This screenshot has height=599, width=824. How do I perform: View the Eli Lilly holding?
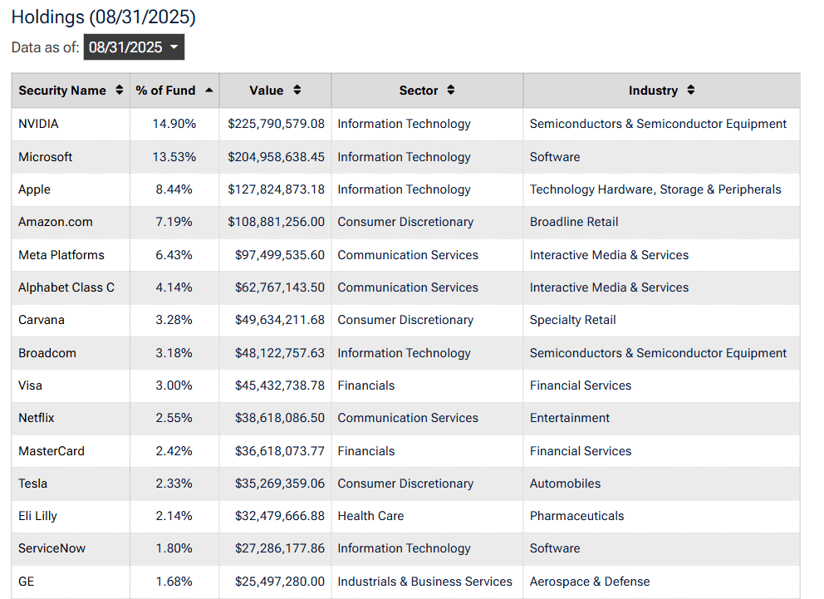click(x=37, y=516)
